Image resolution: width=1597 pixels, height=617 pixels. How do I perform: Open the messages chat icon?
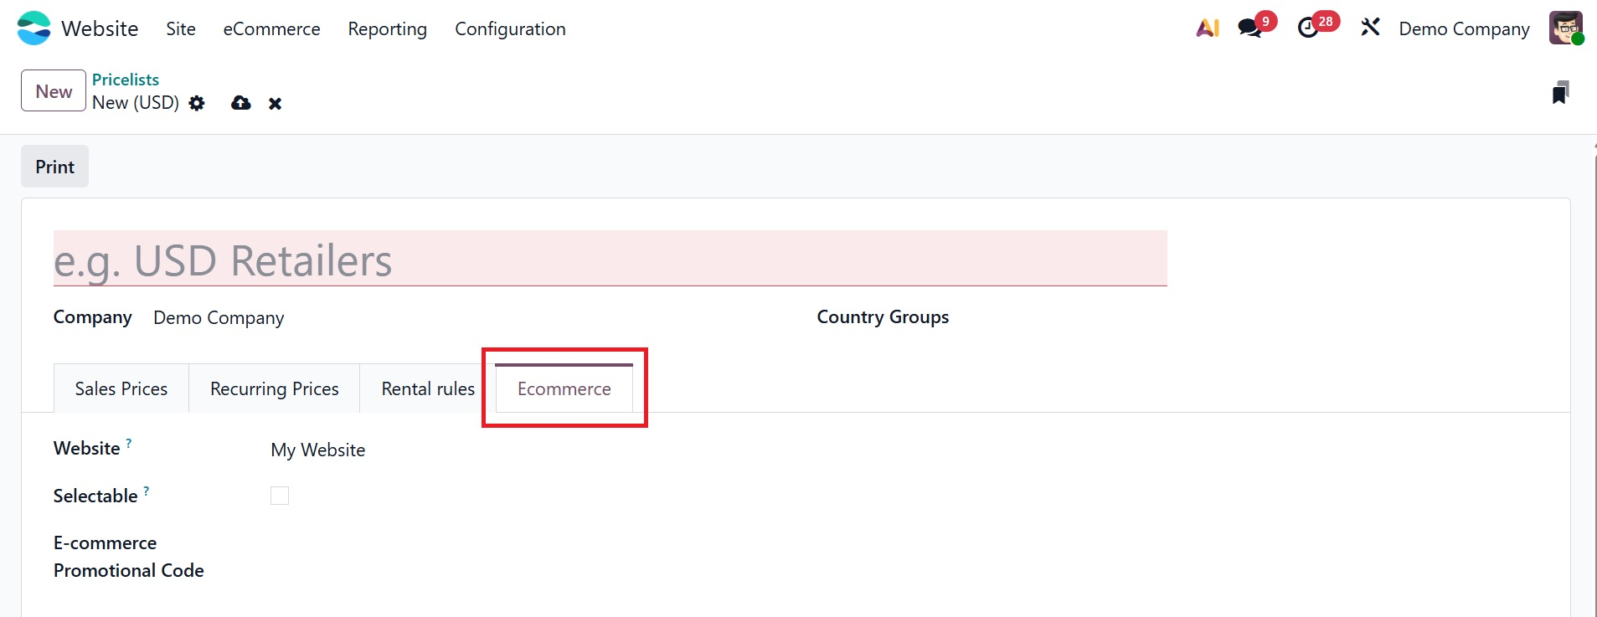(1250, 28)
